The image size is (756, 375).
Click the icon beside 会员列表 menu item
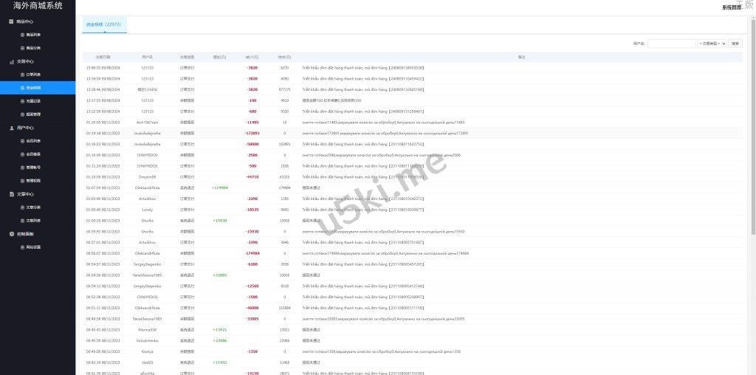22,141
